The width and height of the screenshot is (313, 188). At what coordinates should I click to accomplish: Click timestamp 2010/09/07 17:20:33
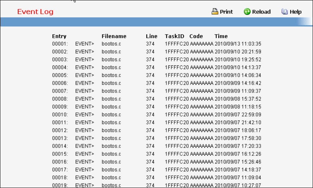pyautogui.click(x=238, y=146)
